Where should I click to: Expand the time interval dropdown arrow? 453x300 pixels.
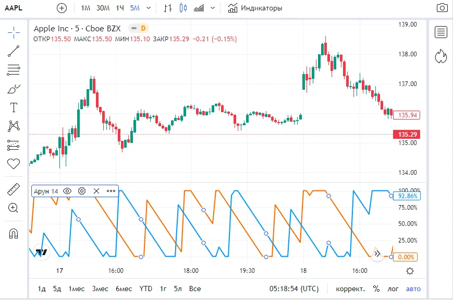tap(149, 8)
